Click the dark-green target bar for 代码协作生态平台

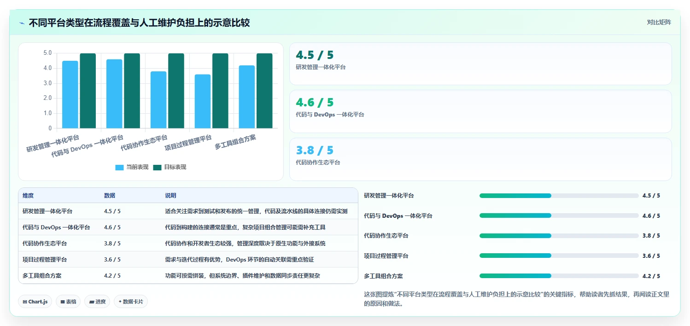click(176, 91)
